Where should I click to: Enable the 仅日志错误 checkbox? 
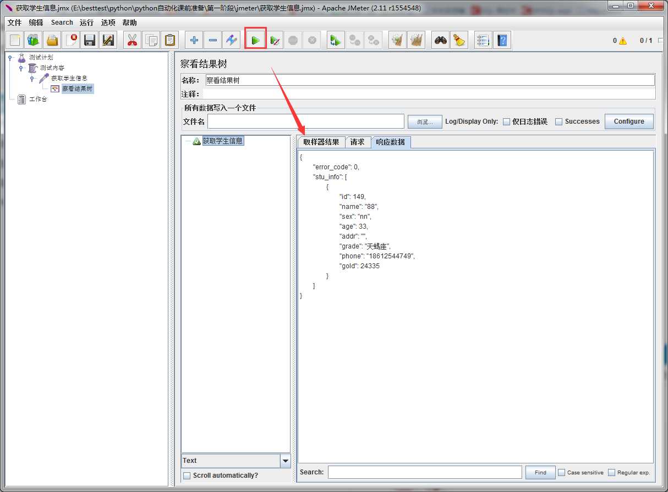(x=506, y=121)
